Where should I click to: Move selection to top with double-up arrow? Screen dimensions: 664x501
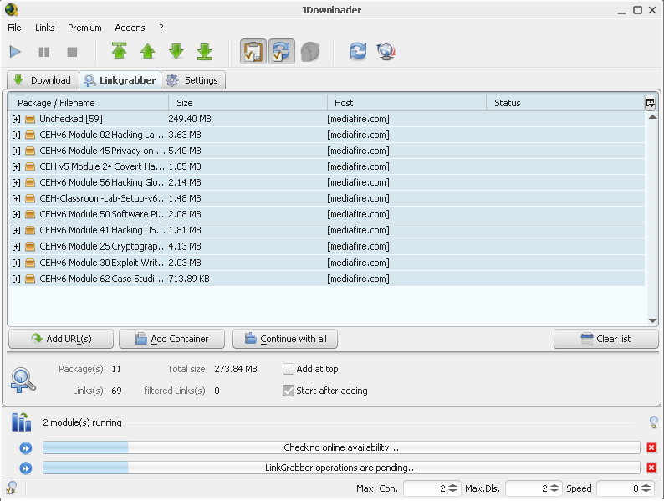click(120, 51)
